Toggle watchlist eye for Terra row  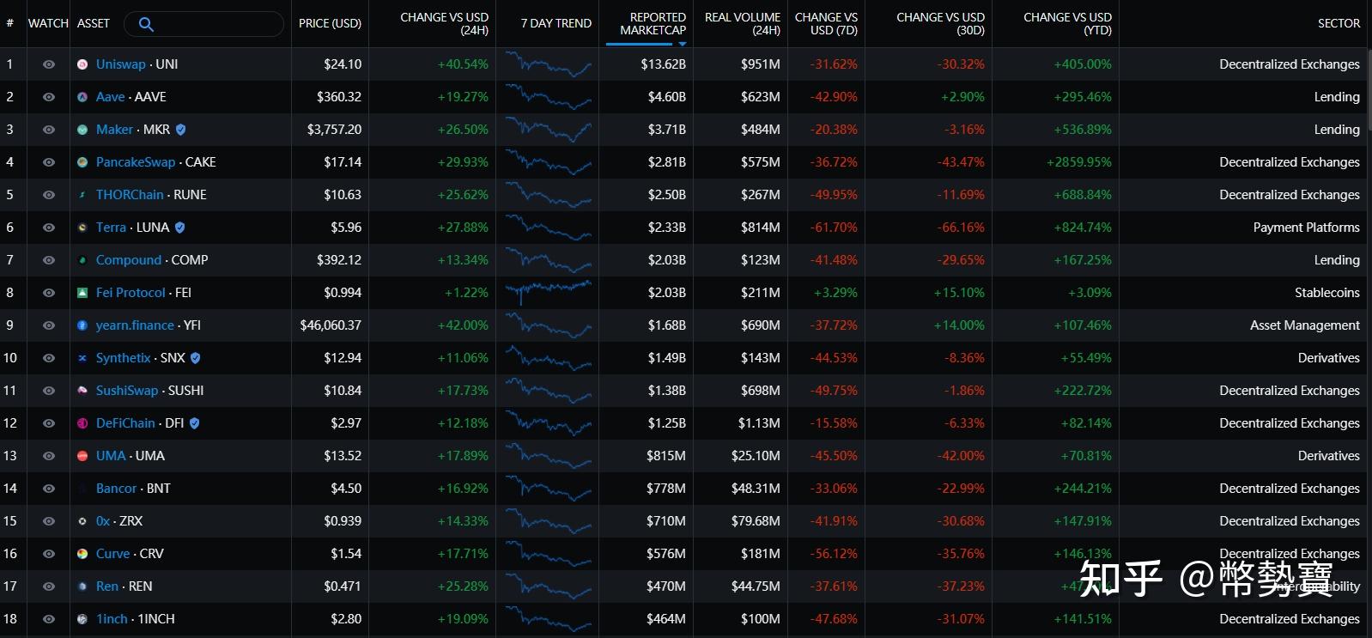(x=49, y=228)
